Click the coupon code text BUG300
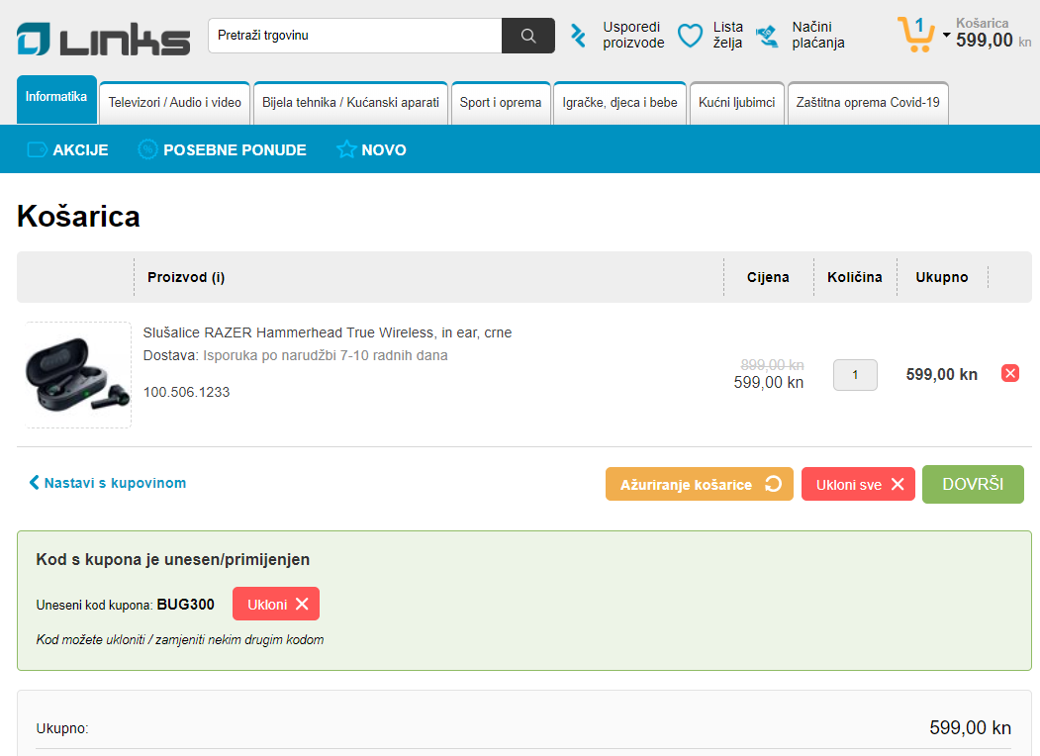 tap(186, 605)
